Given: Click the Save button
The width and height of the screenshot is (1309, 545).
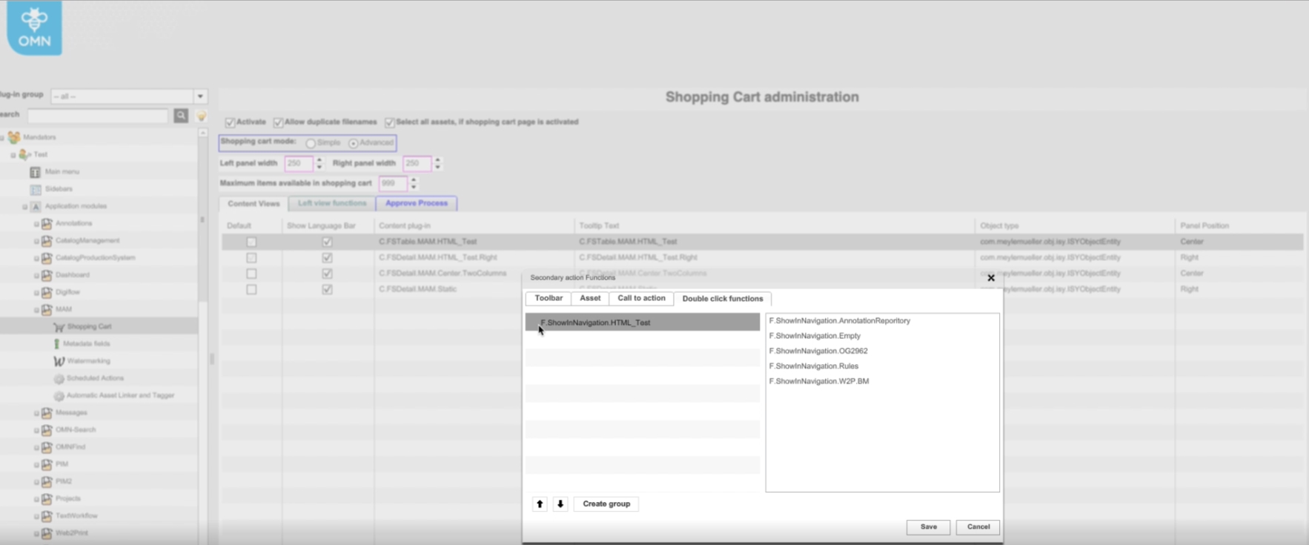Looking at the screenshot, I should pyautogui.click(x=928, y=527).
